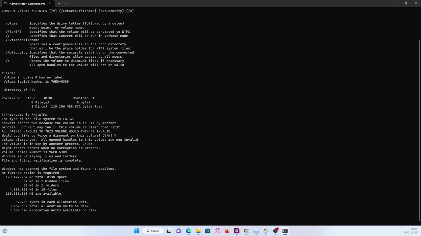The width and height of the screenshot is (421, 236).
Task: Launch Opera browser from the taskbar
Action: pyautogui.click(x=217, y=231)
